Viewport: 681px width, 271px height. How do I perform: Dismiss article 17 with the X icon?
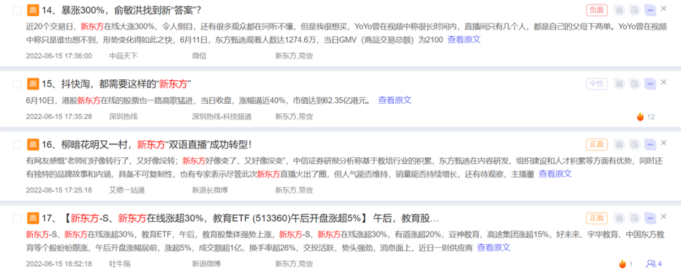(663, 216)
